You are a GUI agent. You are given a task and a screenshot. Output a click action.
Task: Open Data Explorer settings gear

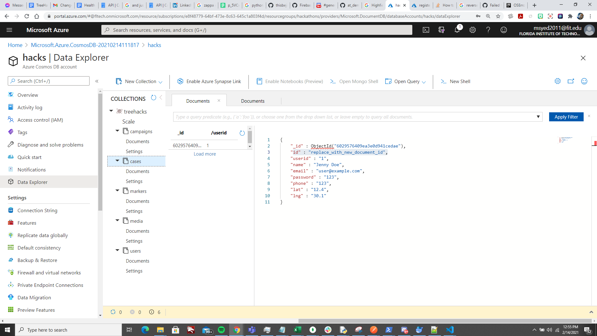tap(558, 81)
